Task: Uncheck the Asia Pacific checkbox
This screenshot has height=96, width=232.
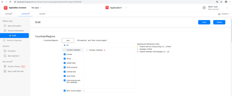Action: (x=65, y=76)
